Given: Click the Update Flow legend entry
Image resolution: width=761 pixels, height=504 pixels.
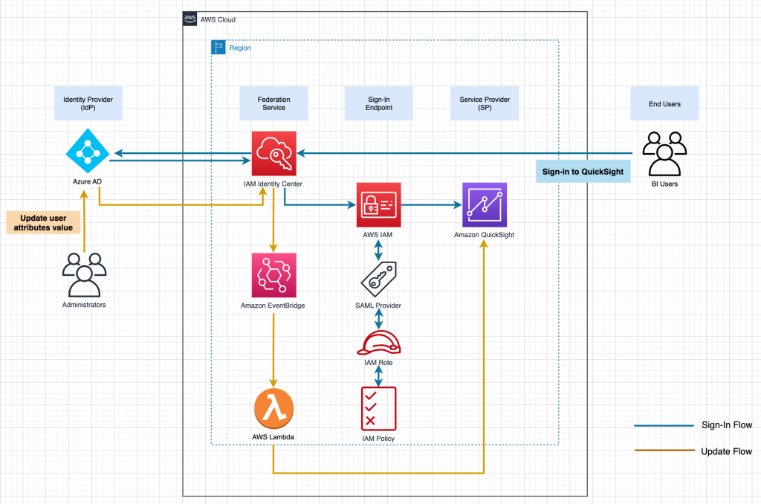Looking at the screenshot, I should [x=726, y=451].
